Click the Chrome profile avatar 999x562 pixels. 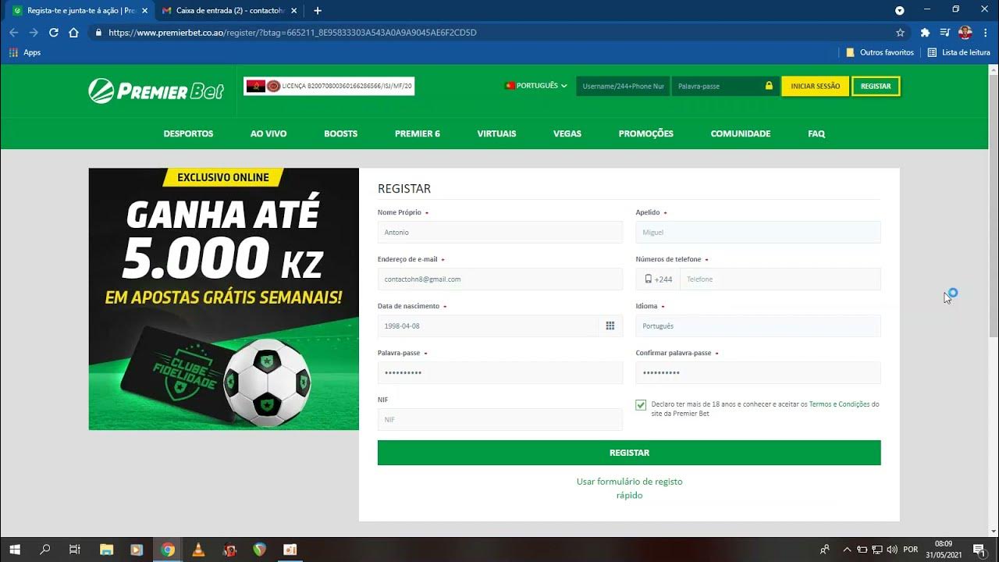point(965,33)
